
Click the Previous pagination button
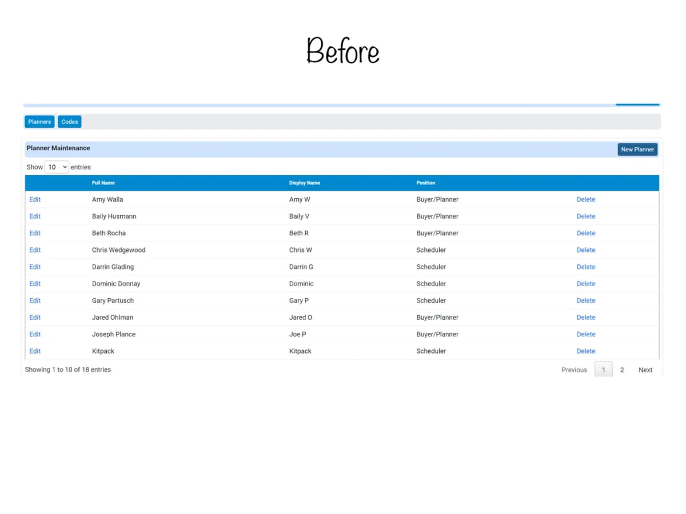tap(574, 370)
